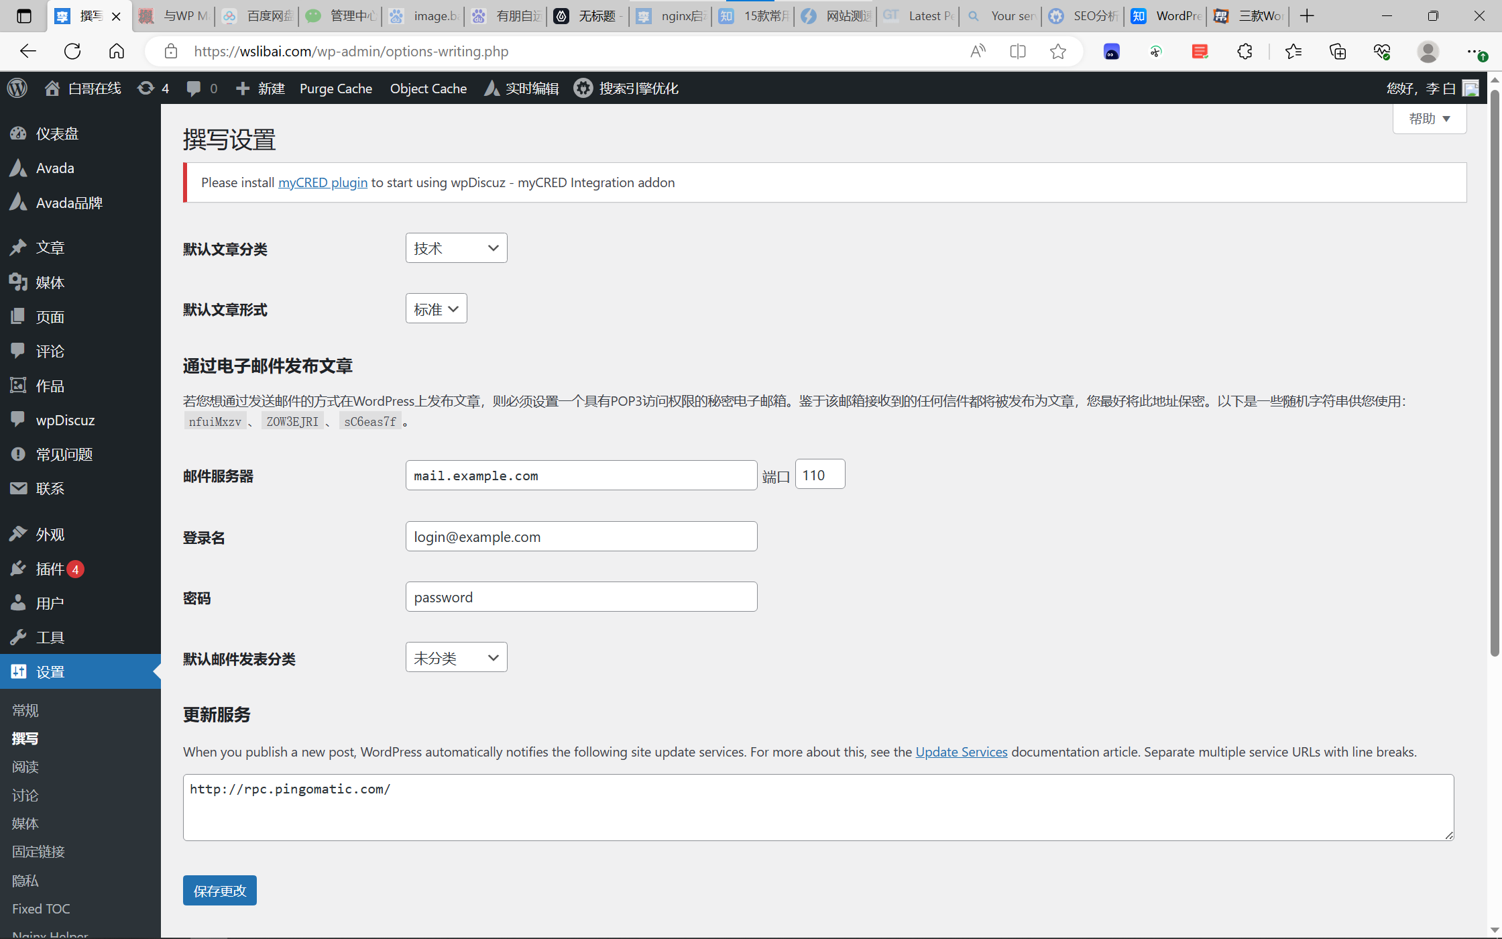Open default mail category dropdown 未分类

[456, 657]
